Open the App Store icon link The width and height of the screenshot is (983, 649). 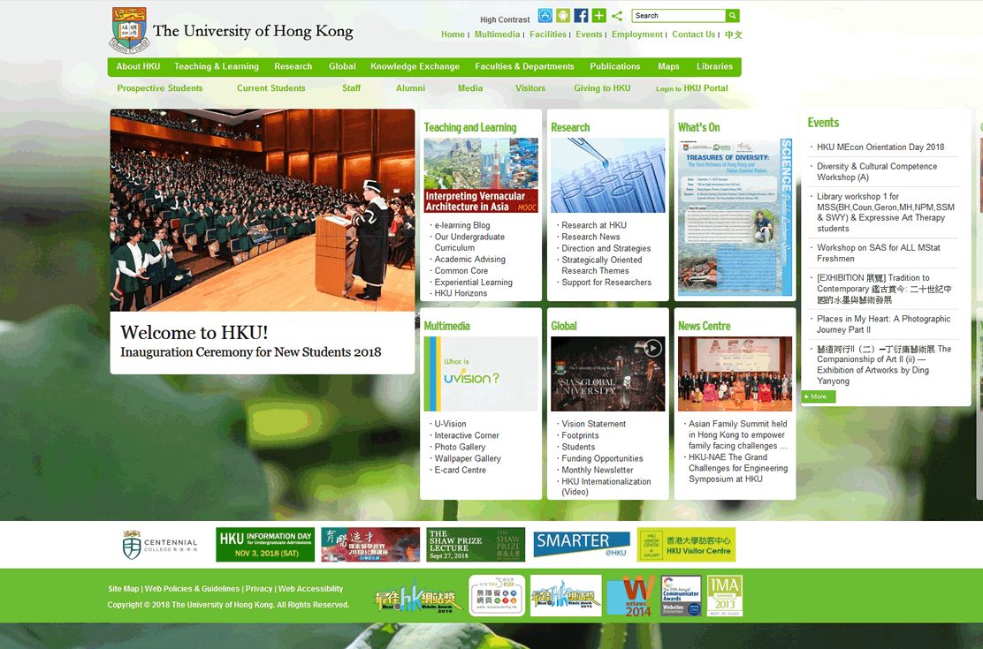click(545, 16)
